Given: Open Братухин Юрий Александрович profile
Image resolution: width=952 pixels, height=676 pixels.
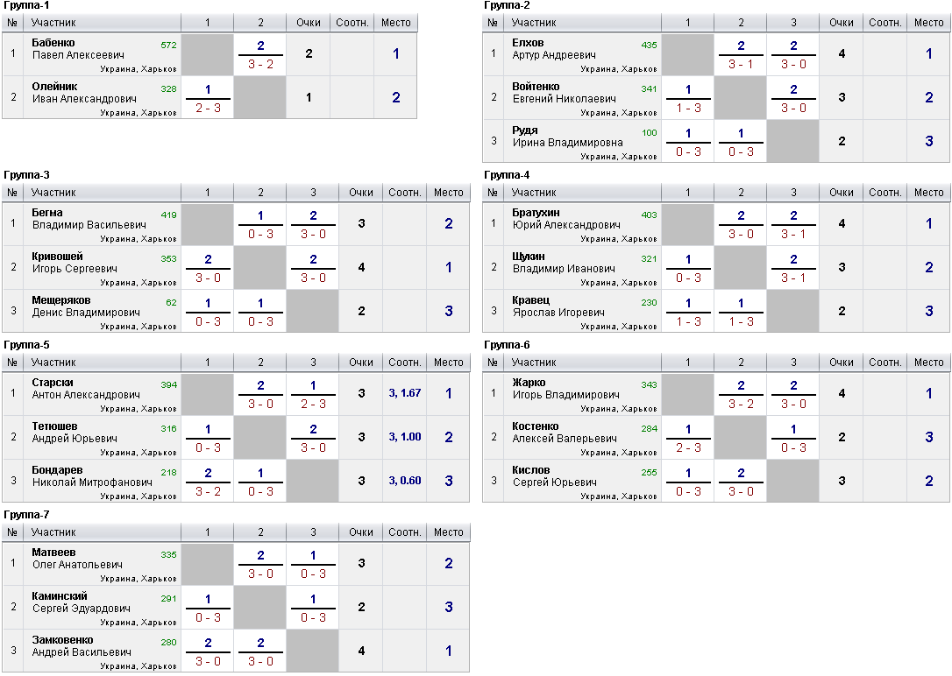Looking at the screenshot, I should pyautogui.click(x=566, y=219).
